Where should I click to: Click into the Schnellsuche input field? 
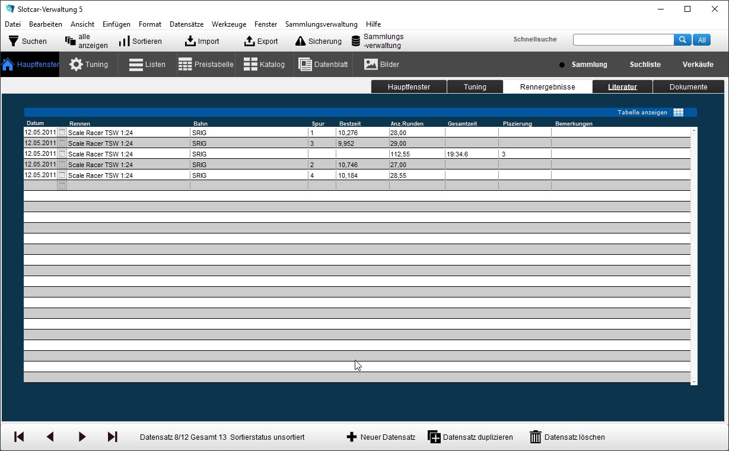click(623, 40)
